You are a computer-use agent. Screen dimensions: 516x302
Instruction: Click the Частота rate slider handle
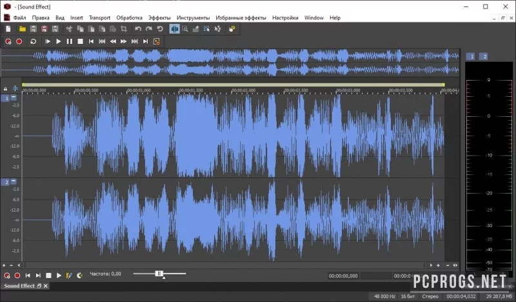[x=159, y=274]
